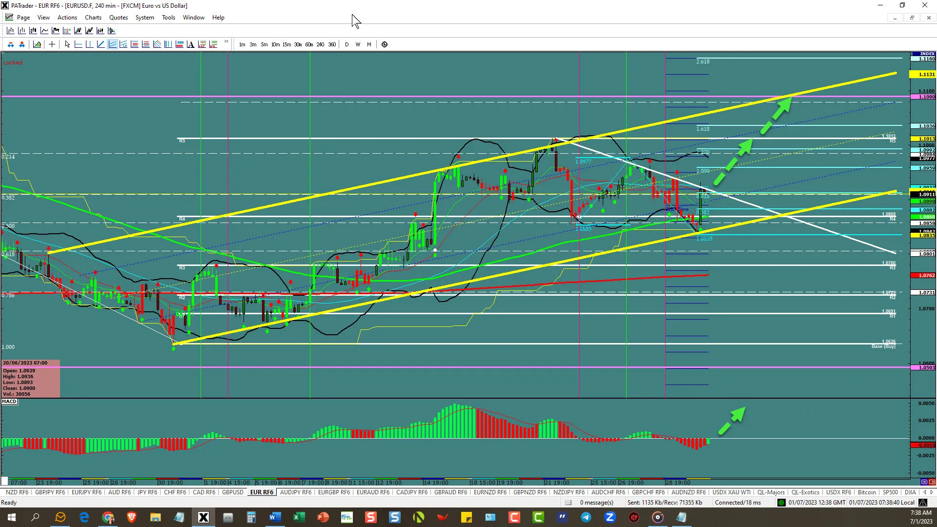The image size is (937, 527).
Task: Switch to the USDX XAU WTI tab
Action: [x=732, y=492]
